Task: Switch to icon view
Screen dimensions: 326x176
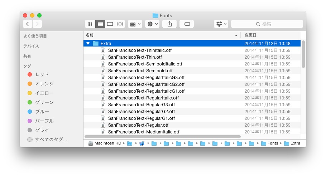Action: click(90, 24)
